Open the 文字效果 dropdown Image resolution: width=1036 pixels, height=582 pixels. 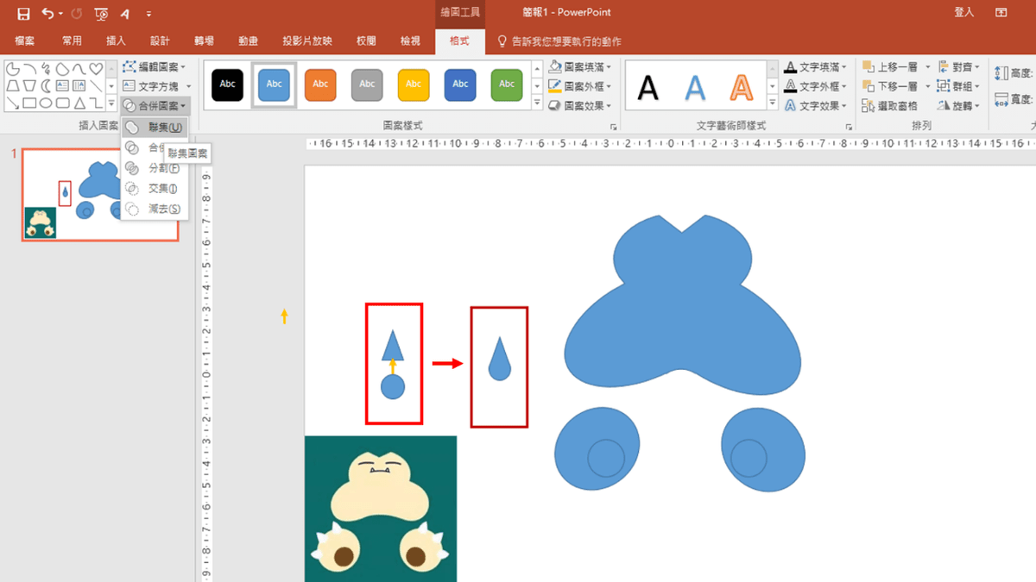(816, 106)
